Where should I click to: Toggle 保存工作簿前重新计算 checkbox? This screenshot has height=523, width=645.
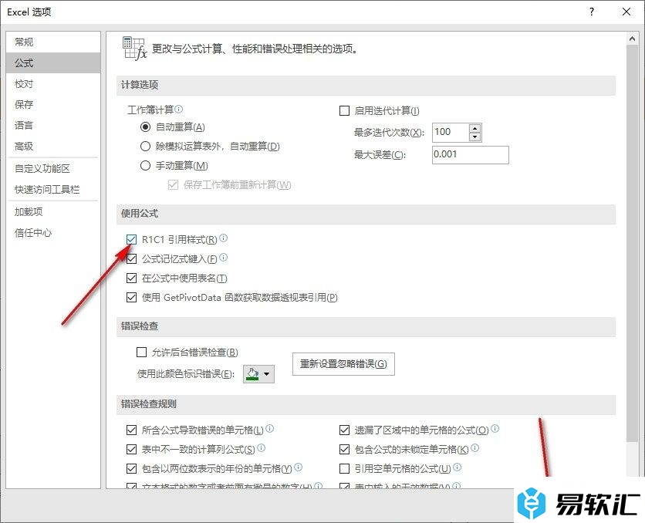tap(173, 185)
